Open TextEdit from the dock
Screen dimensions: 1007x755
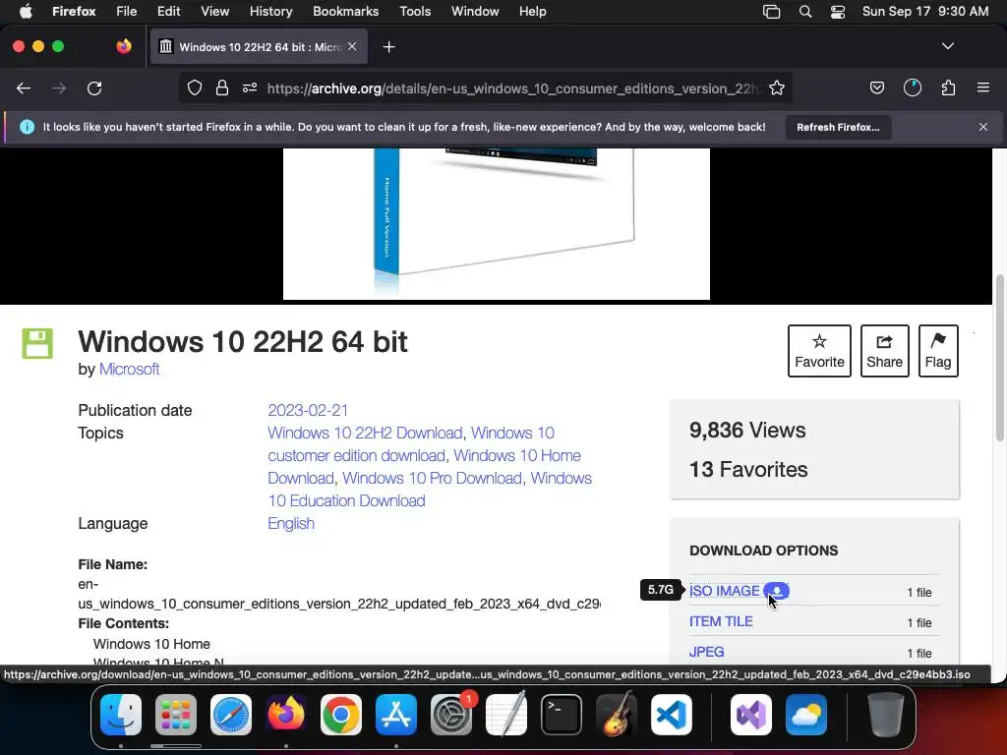pyautogui.click(x=506, y=715)
